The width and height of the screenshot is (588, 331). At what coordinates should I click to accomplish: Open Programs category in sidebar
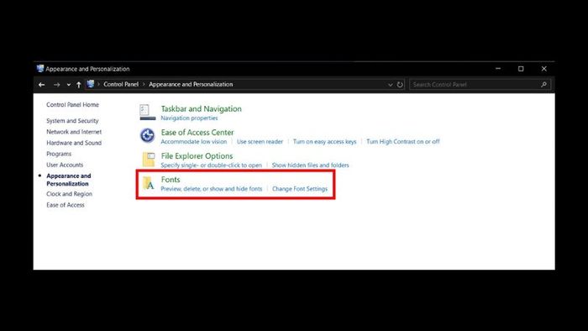(59, 154)
